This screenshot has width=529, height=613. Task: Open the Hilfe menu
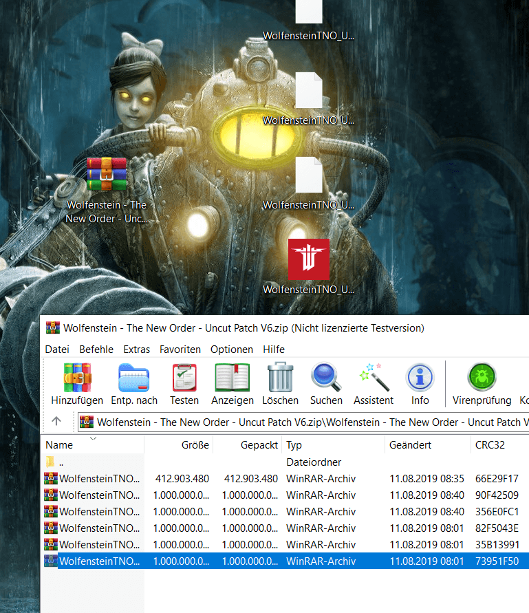(274, 349)
